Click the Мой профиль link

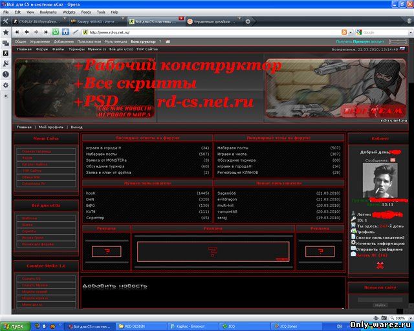click(50, 127)
